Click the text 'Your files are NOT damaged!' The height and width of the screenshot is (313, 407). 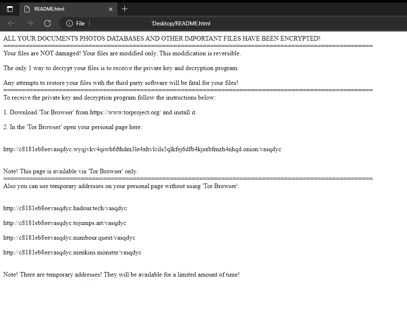coord(42,53)
